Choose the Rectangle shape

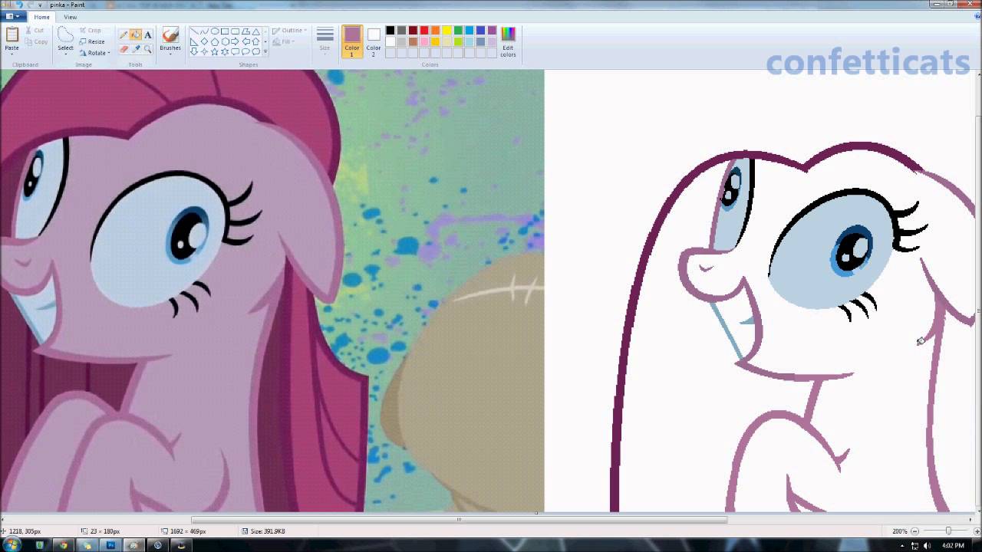click(225, 31)
